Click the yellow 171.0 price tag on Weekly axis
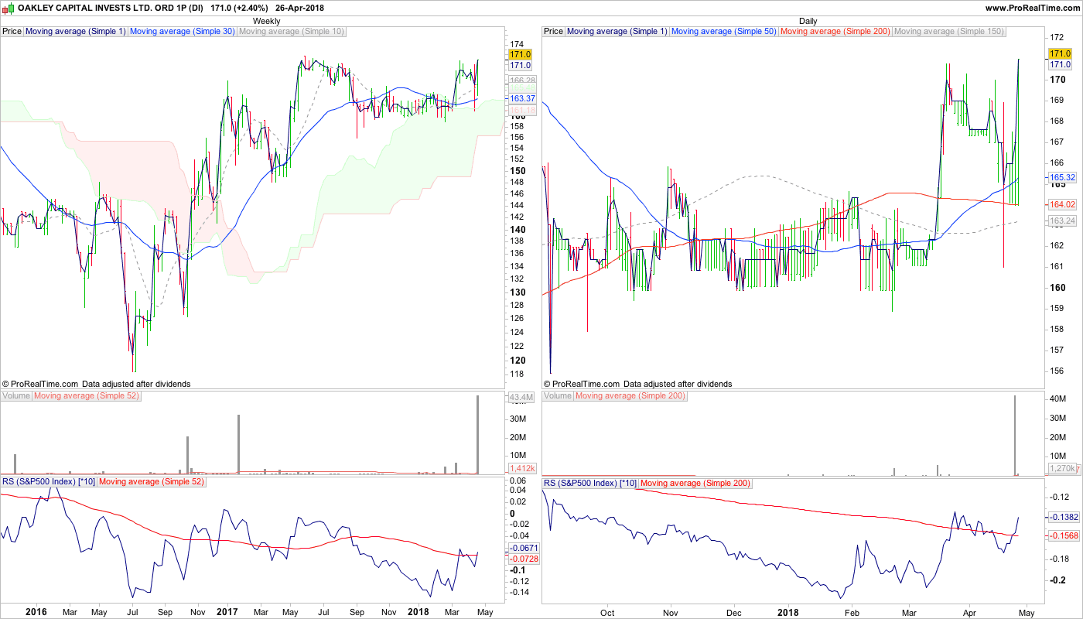 pos(520,54)
